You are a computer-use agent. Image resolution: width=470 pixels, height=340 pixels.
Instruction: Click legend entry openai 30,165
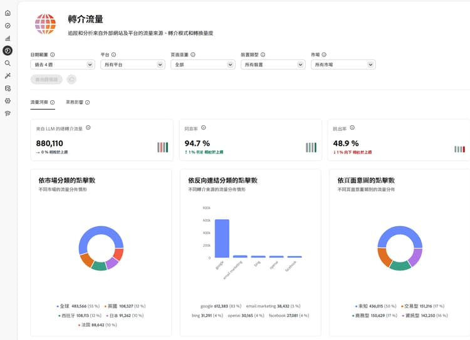tap(246, 316)
